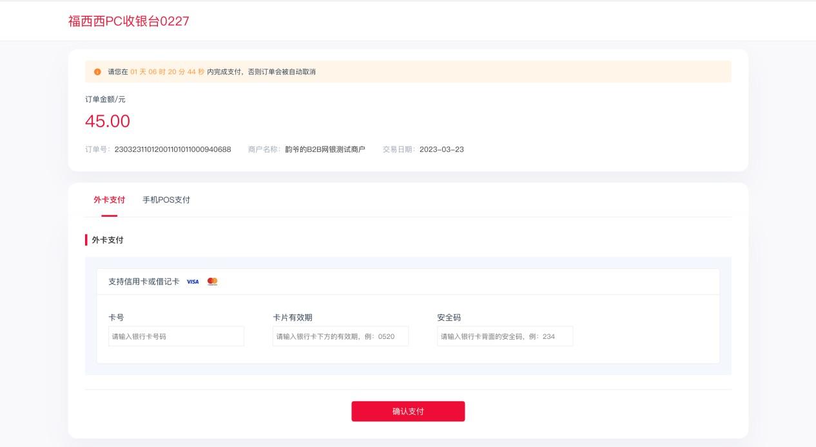Click the 订单金额/元 label
Image resolution: width=816 pixels, height=447 pixels.
105,100
